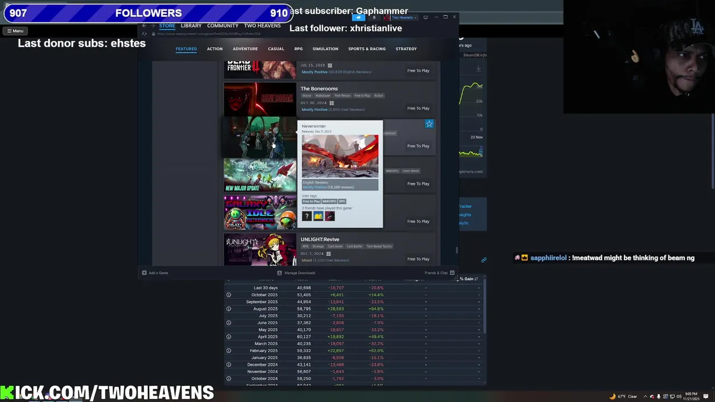Click the Open World tag
This screenshot has width=715, height=402.
pos(411,171)
